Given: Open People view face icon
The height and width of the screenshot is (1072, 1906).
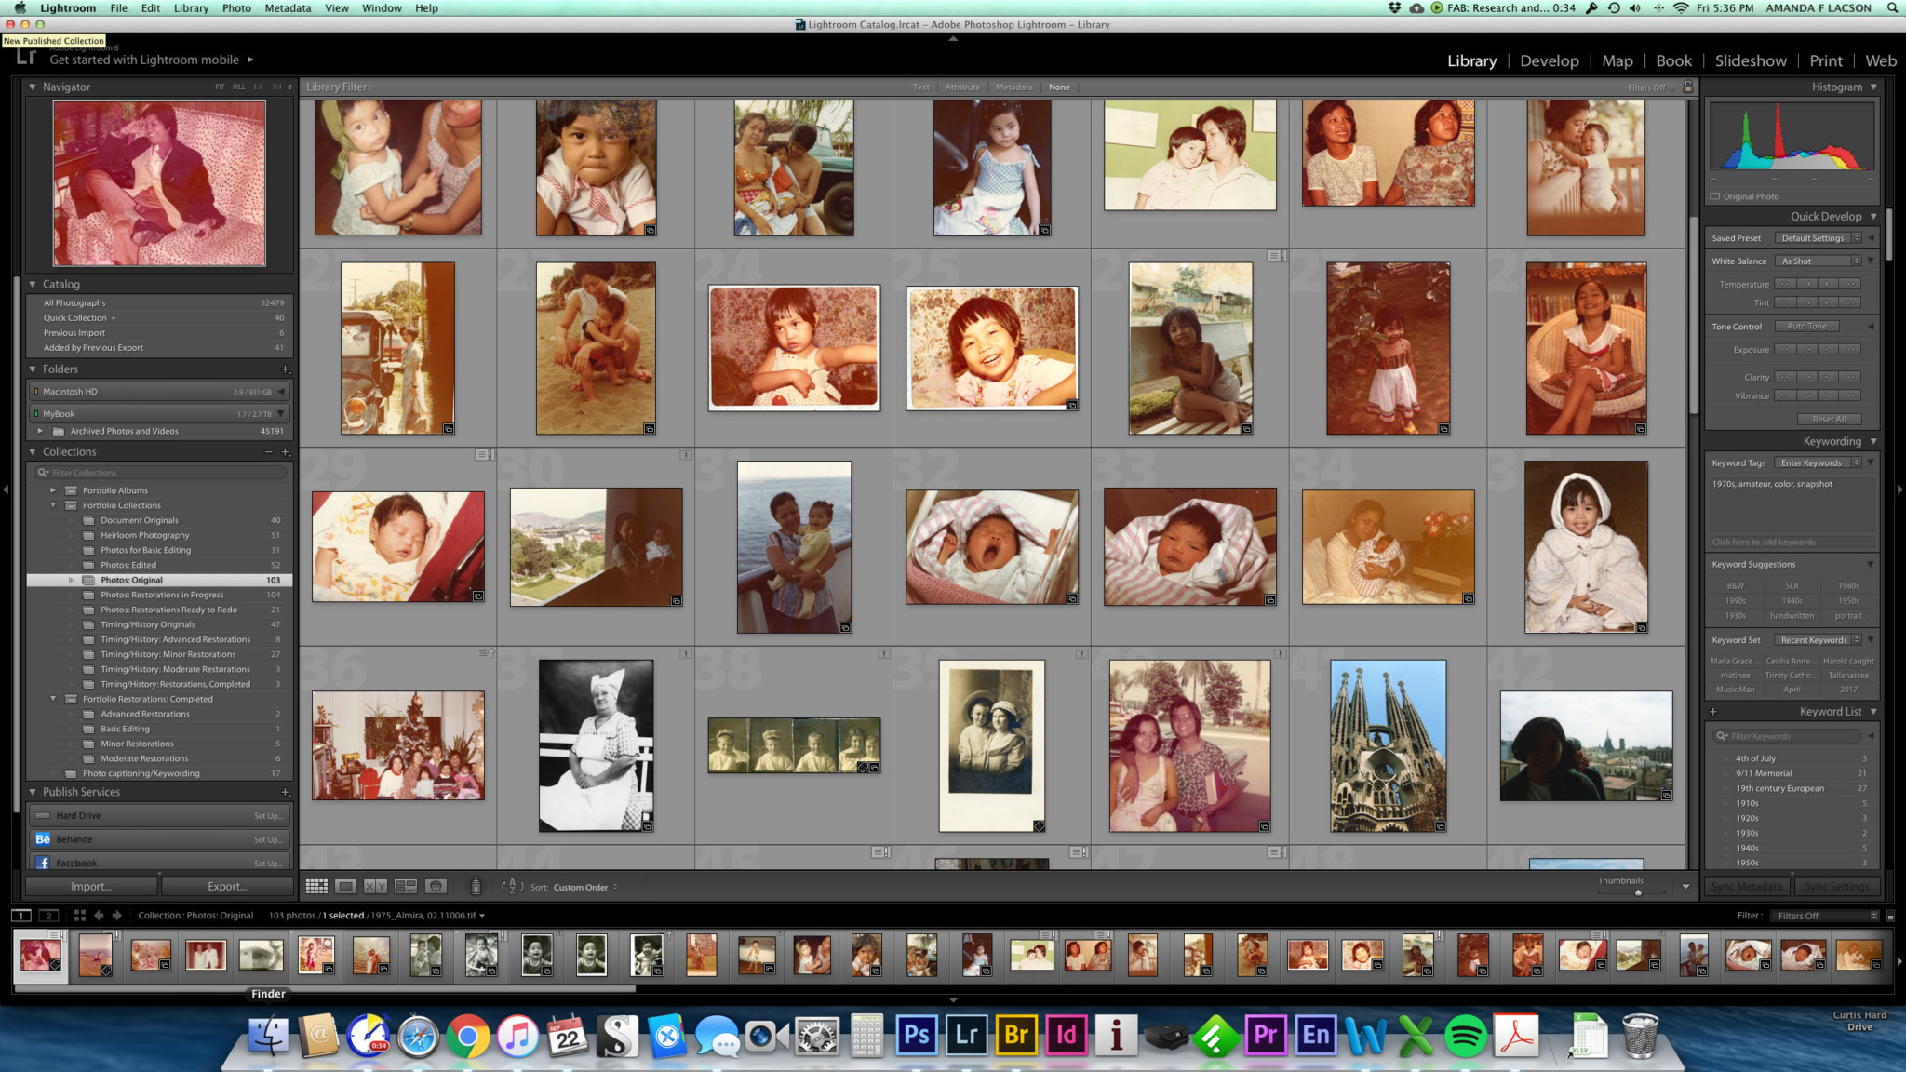Looking at the screenshot, I should click(436, 887).
